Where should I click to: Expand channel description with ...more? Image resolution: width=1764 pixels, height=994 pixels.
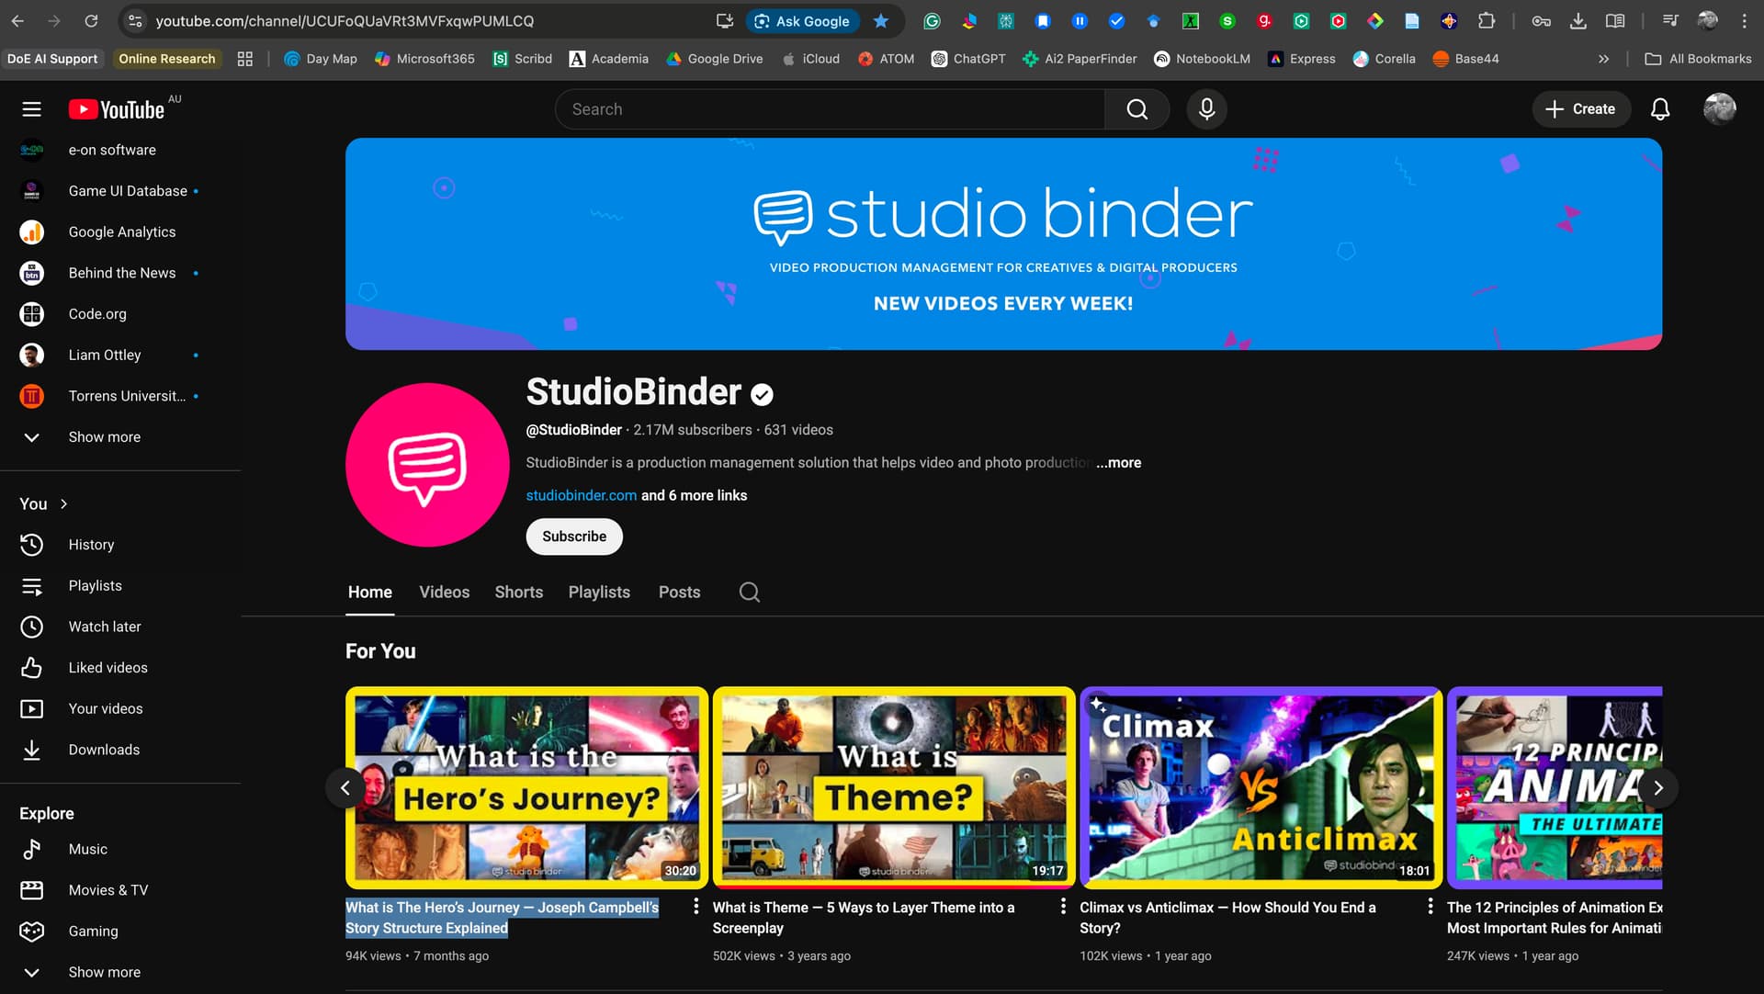[1118, 463]
